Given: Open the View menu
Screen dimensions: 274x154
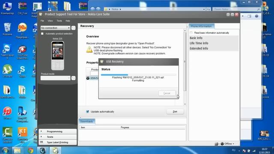Looking at the screenshot, I should point(50,21).
